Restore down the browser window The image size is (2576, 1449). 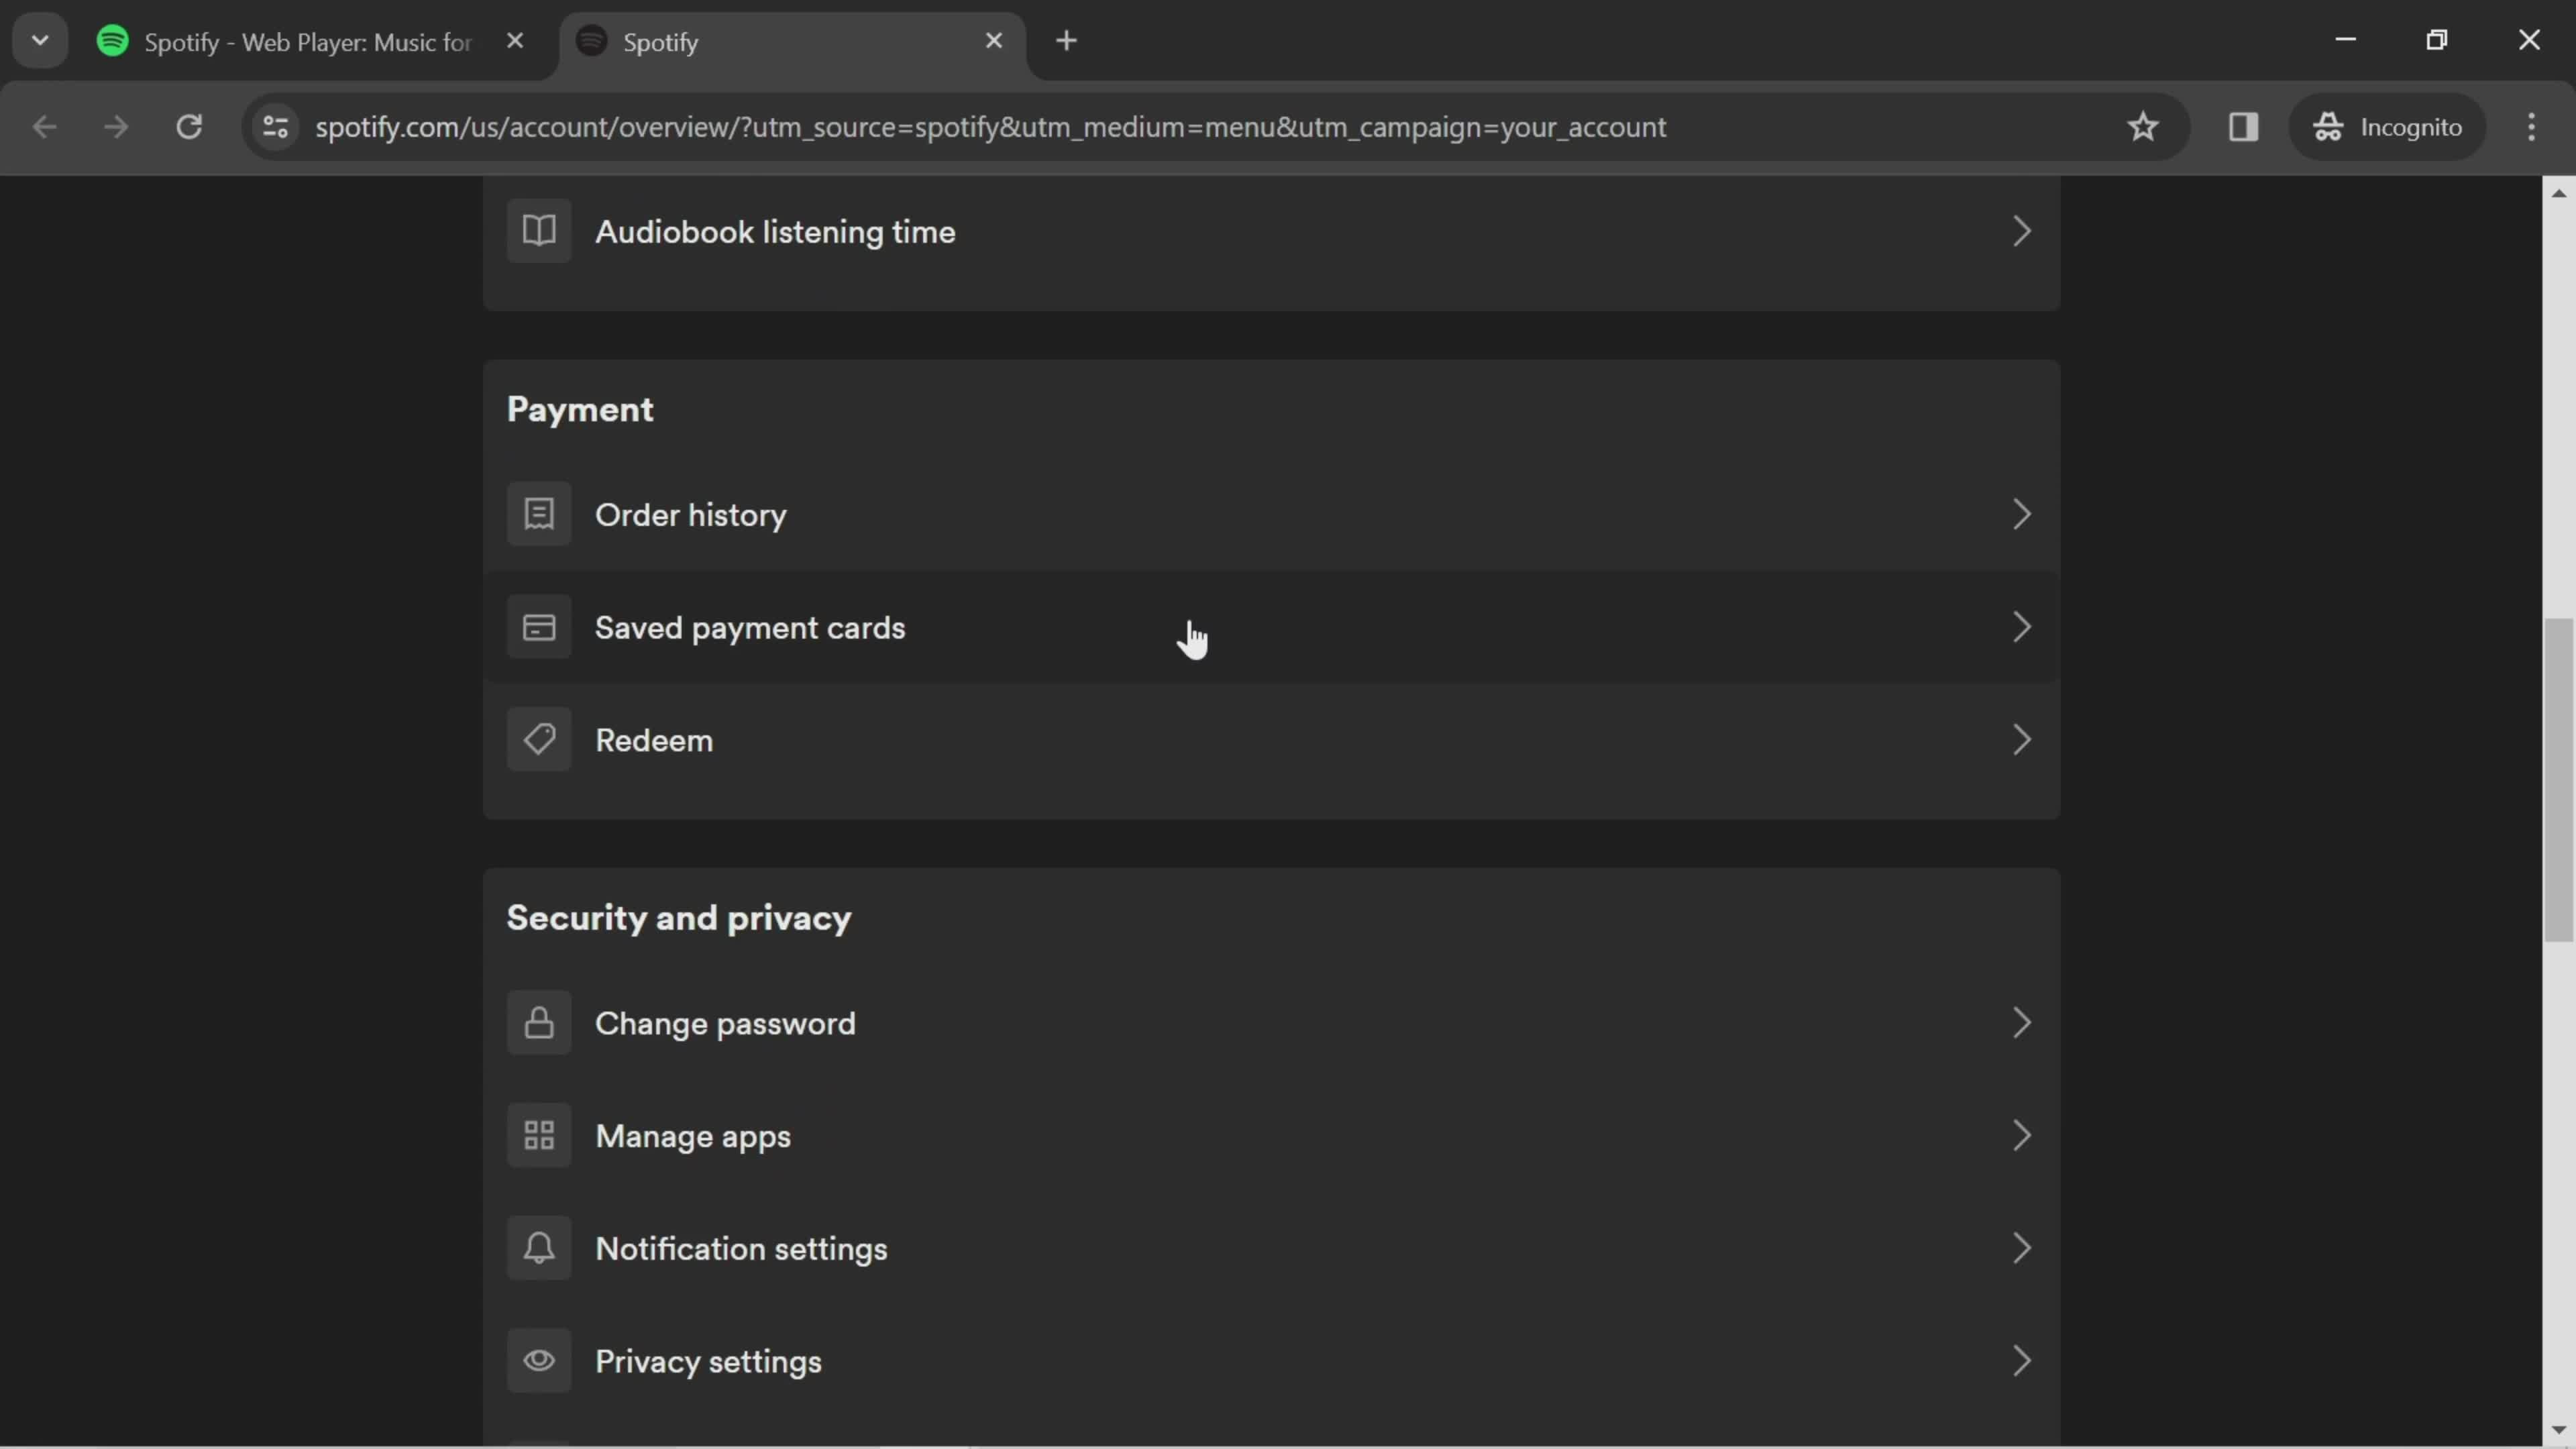[x=2437, y=40]
